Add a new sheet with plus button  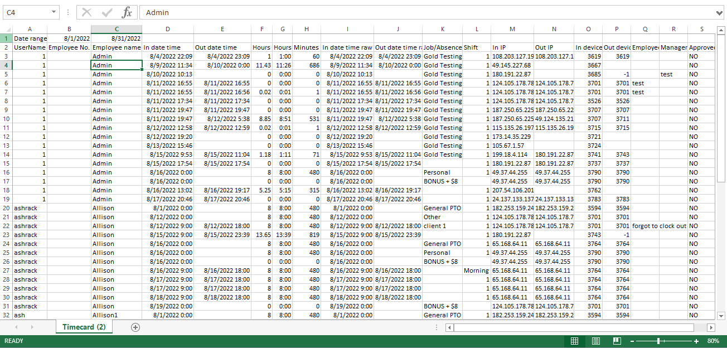point(135,327)
